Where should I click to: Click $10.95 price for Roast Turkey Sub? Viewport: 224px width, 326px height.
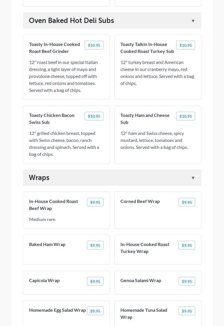coord(186,45)
